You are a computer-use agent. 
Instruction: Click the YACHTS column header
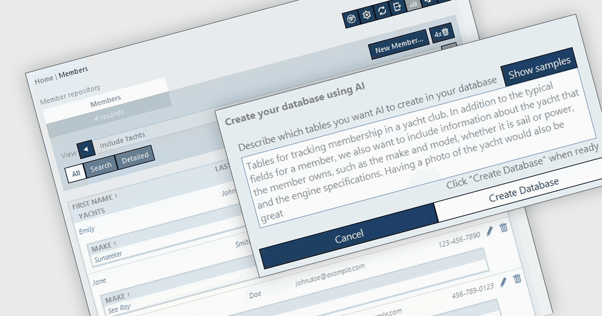[x=92, y=213]
